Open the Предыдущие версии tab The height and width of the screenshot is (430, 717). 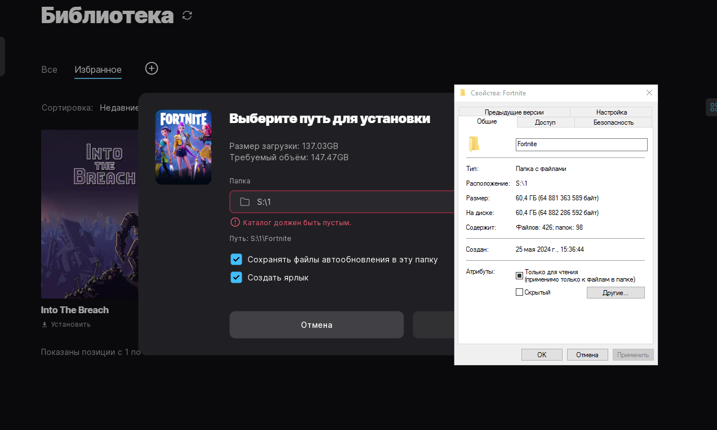(x=514, y=112)
